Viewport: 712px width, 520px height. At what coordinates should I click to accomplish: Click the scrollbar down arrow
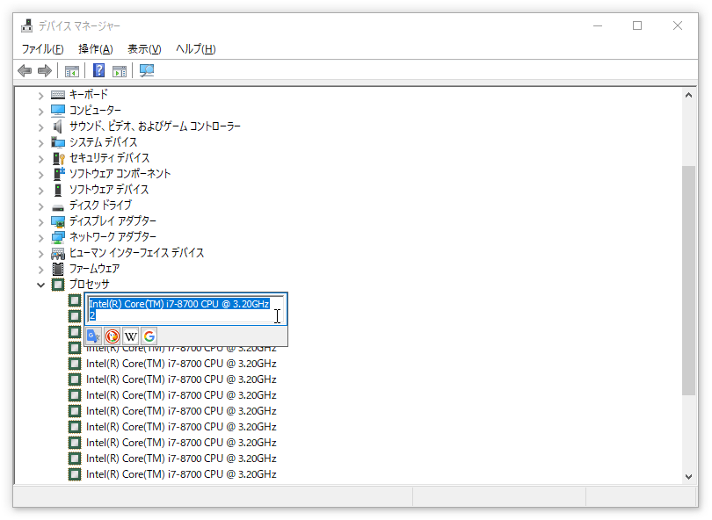point(688,476)
